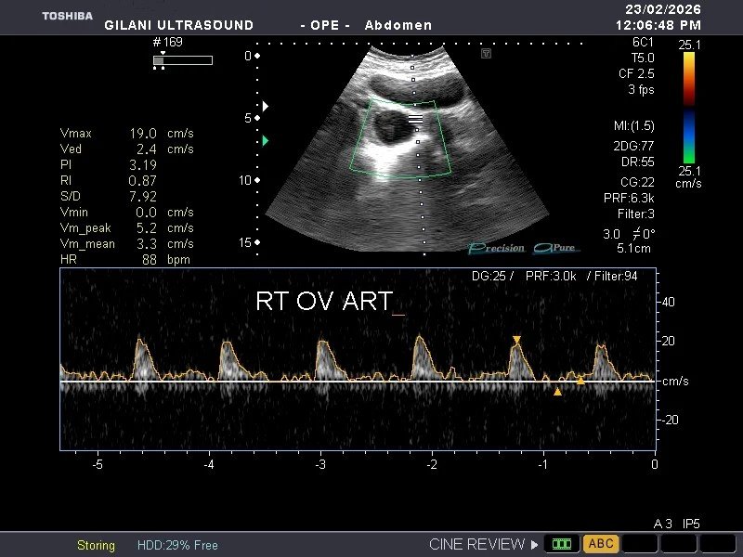Screen dimensions: 743x557
Task: Click the peak systolic caliper on waveform
Action: tap(517, 340)
